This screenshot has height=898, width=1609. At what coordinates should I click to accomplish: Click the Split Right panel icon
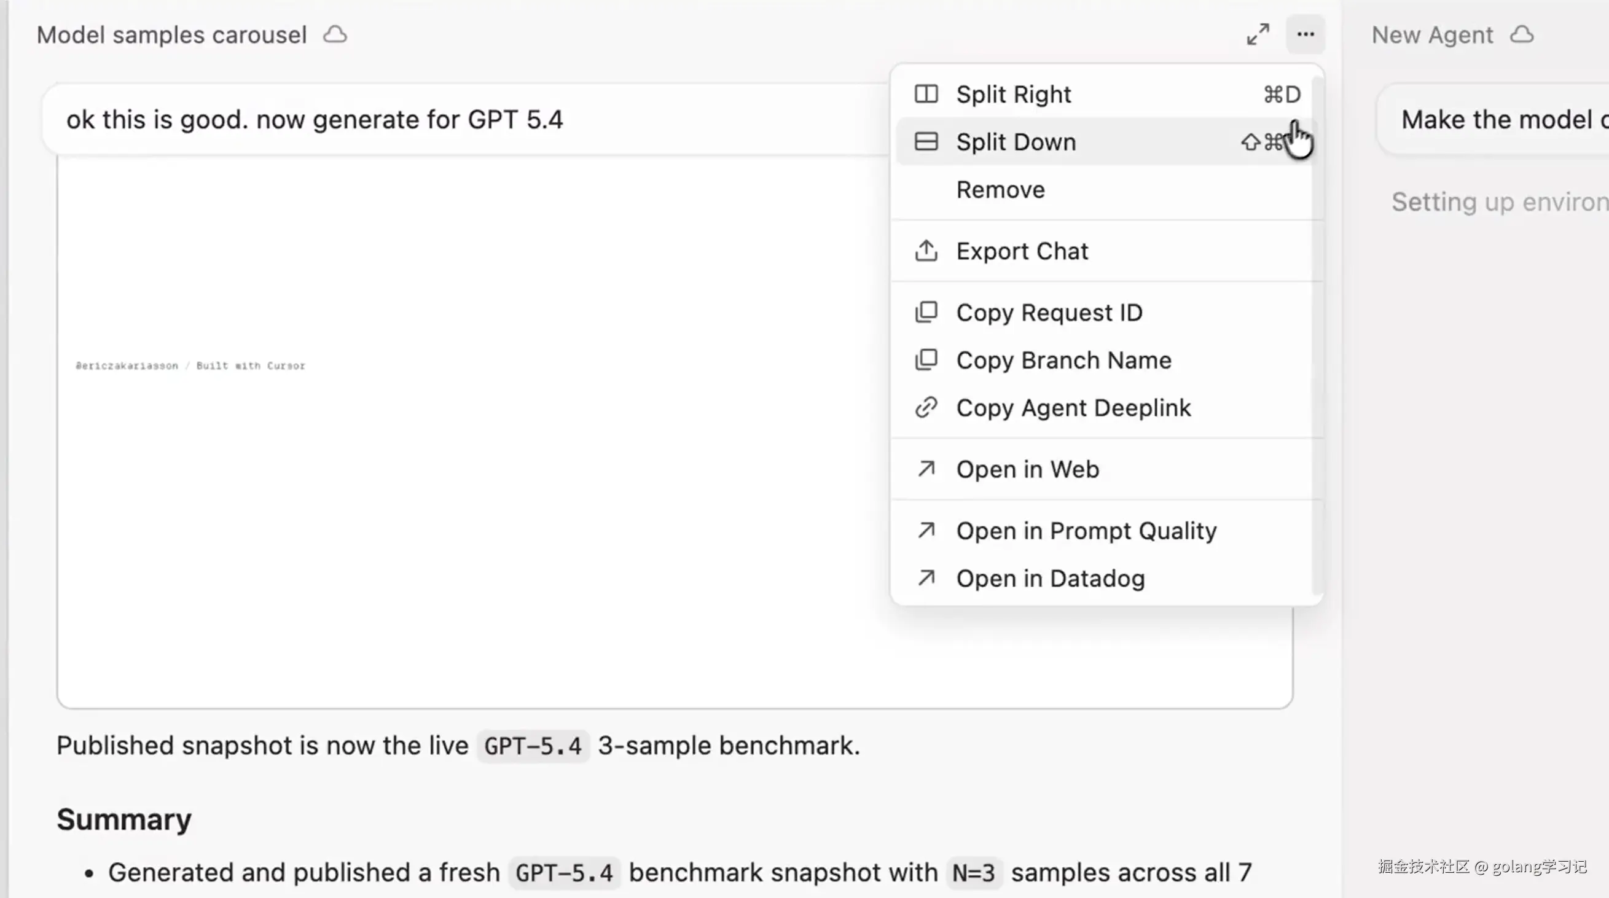[x=926, y=95]
